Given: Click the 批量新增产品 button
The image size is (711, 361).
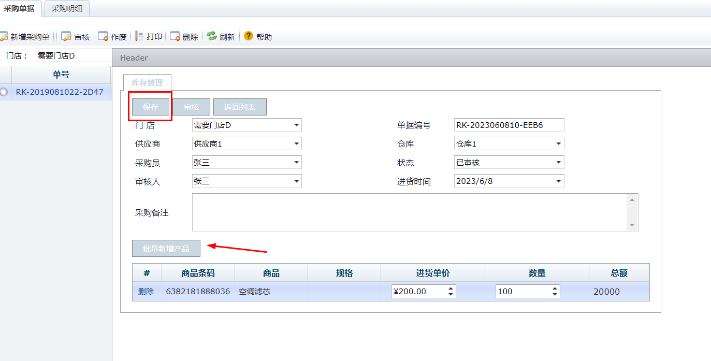Looking at the screenshot, I should (166, 249).
